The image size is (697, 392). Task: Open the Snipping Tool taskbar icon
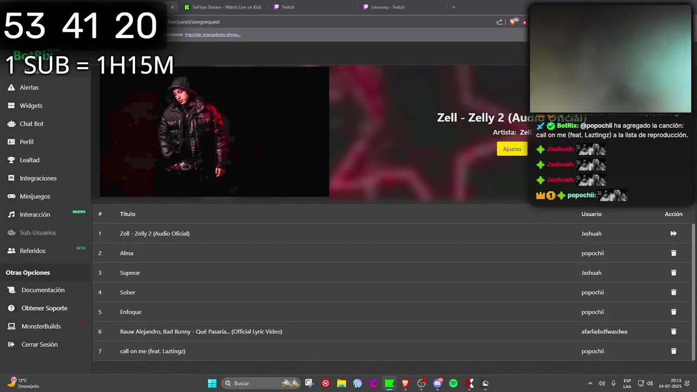[x=309, y=383]
